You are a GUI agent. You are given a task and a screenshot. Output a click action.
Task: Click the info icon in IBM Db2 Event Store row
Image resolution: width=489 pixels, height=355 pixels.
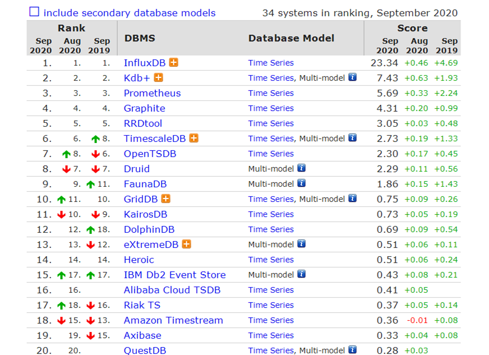[x=301, y=274]
